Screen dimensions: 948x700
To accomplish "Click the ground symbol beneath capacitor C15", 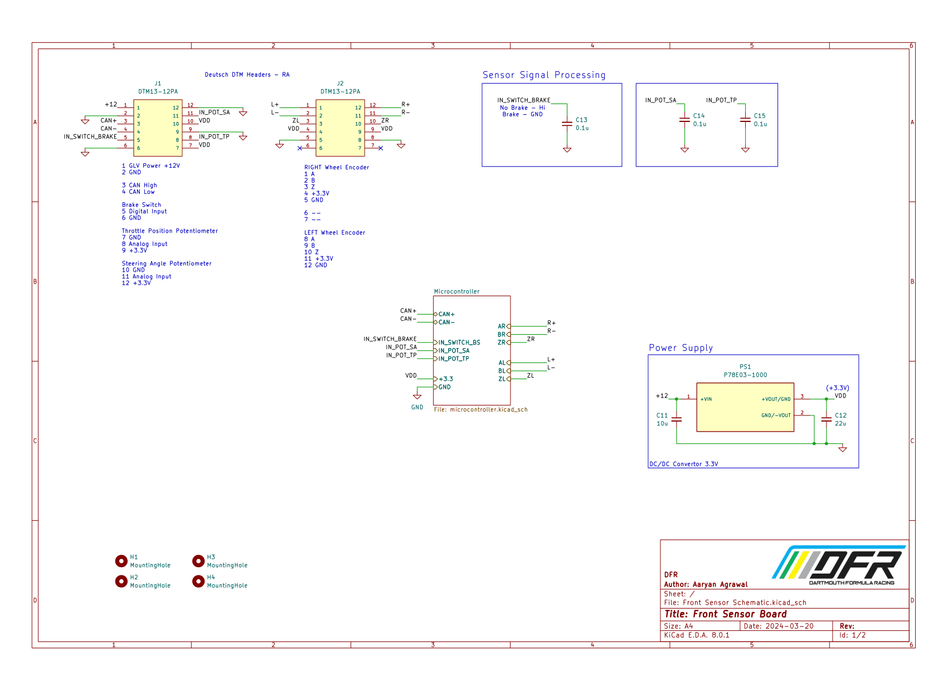I will (x=745, y=150).
